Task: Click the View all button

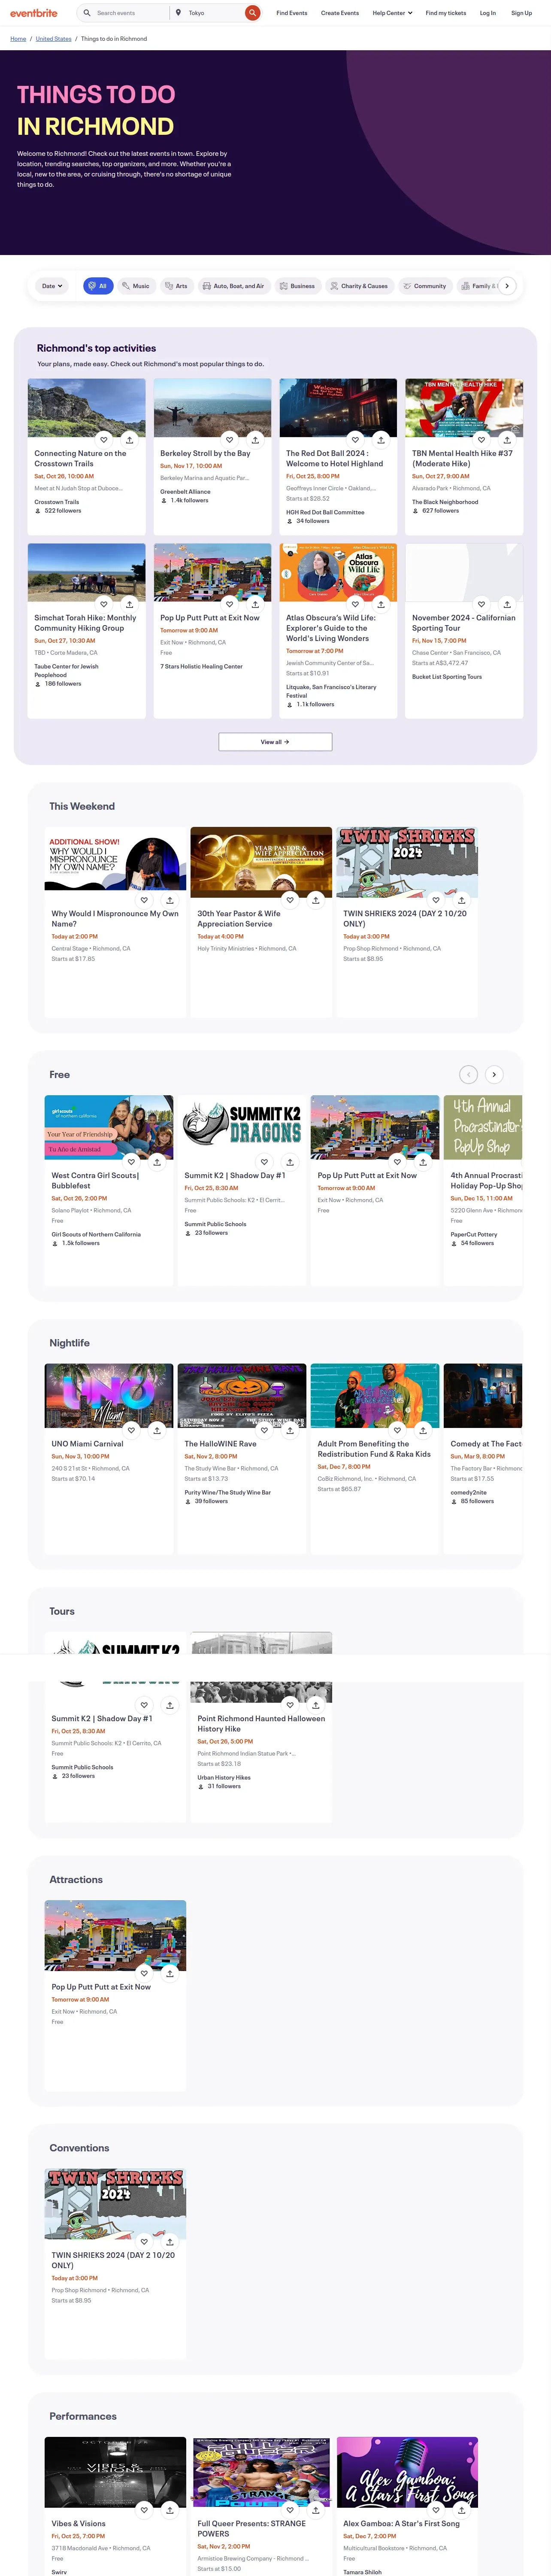Action: pos(275,742)
